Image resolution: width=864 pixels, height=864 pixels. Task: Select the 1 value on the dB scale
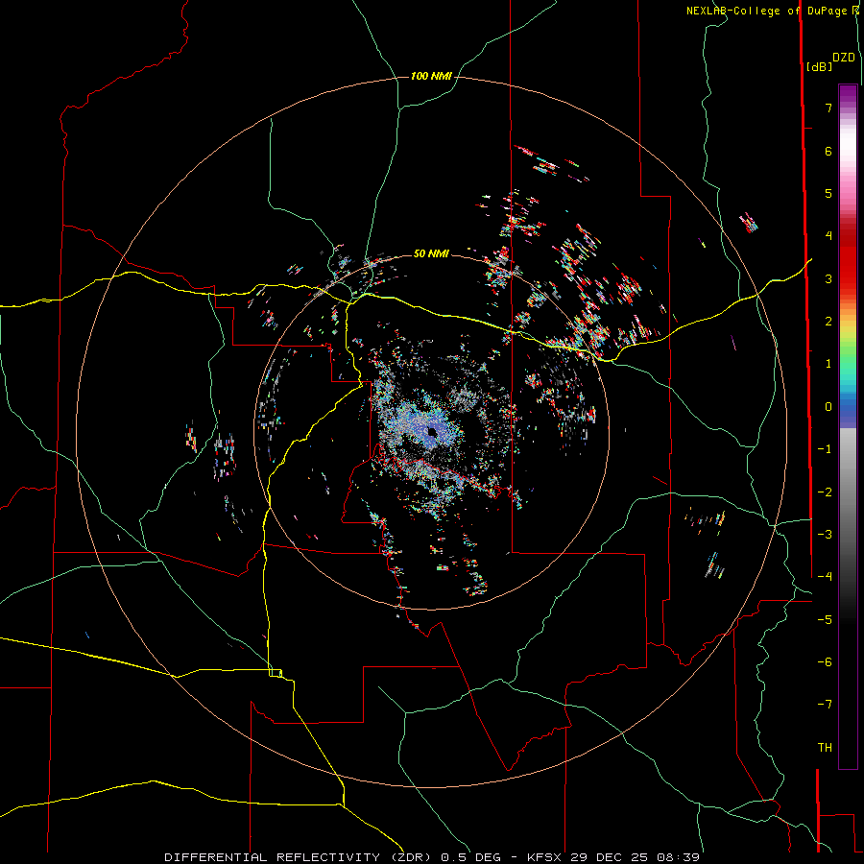828,364
